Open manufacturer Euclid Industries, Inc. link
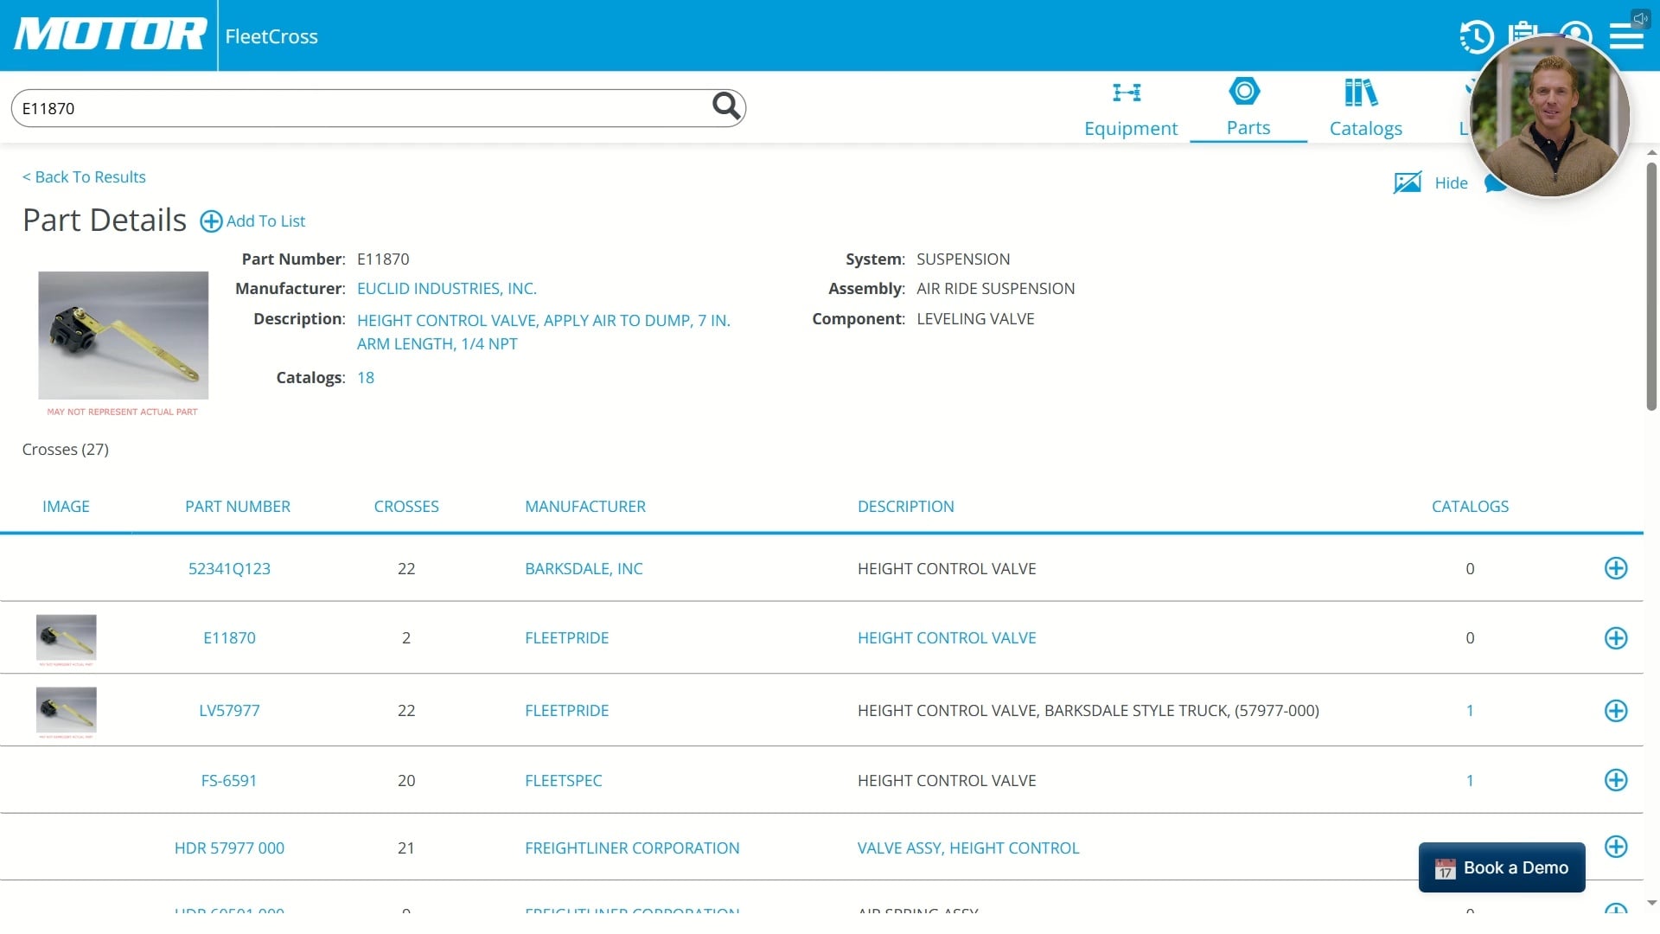This screenshot has height=934, width=1660. pyautogui.click(x=447, y=289)
